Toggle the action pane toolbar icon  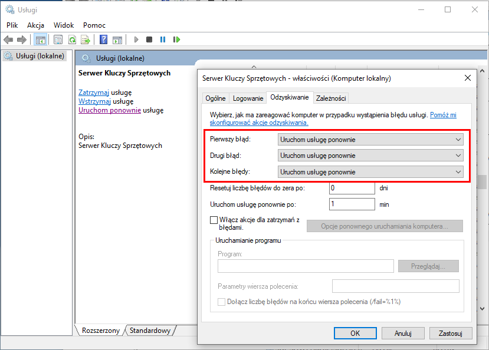click(117, 39)
